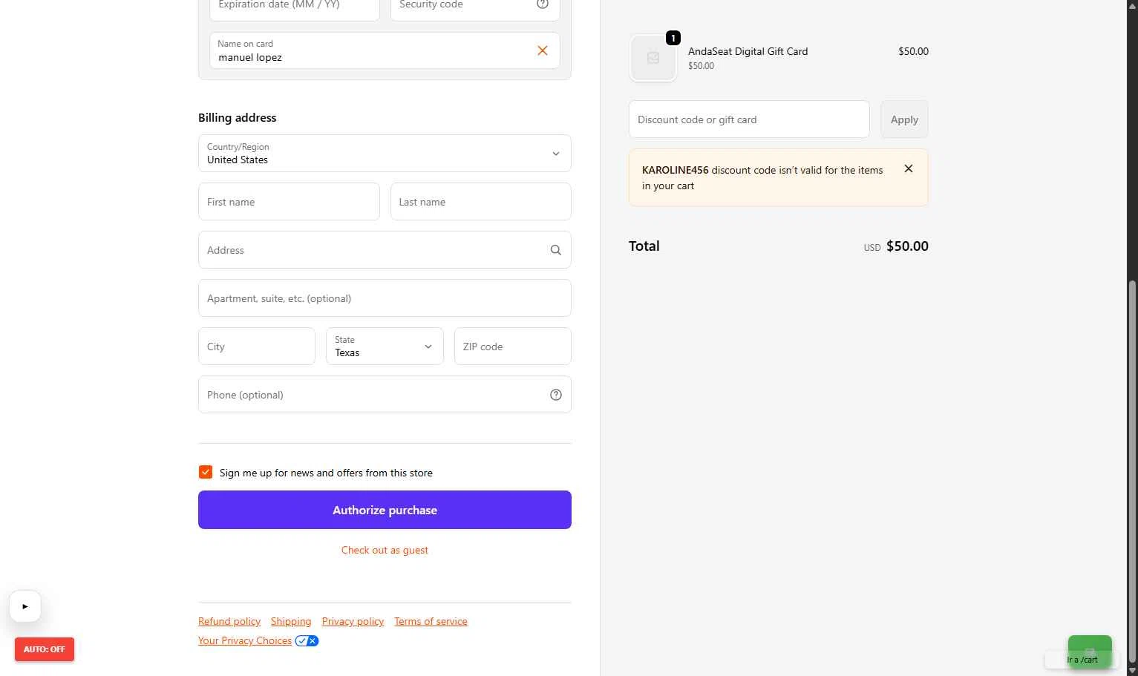This screenshot has width=1138, height=676.
Task: Click the Address search magnifier icon
Action: 555,250
